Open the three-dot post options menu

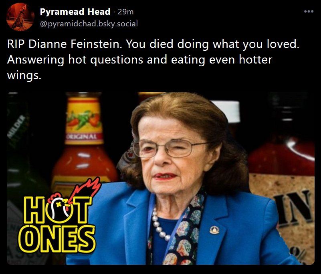pos(308,11)
